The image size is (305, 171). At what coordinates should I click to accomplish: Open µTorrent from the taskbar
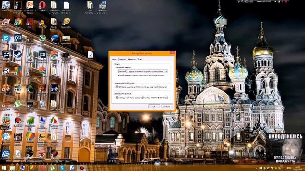52,168
